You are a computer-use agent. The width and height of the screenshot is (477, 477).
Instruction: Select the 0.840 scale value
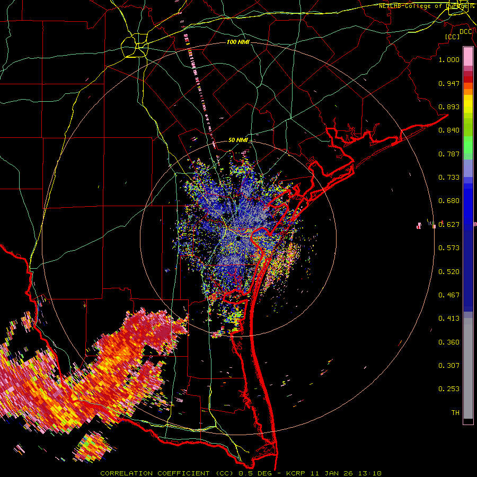tap(449, 130)
